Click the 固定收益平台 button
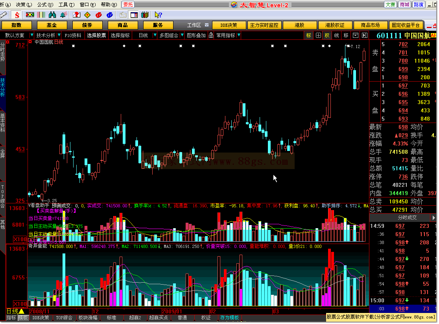The width and height of the screenshot is (439, 324). tap(406, 25)
